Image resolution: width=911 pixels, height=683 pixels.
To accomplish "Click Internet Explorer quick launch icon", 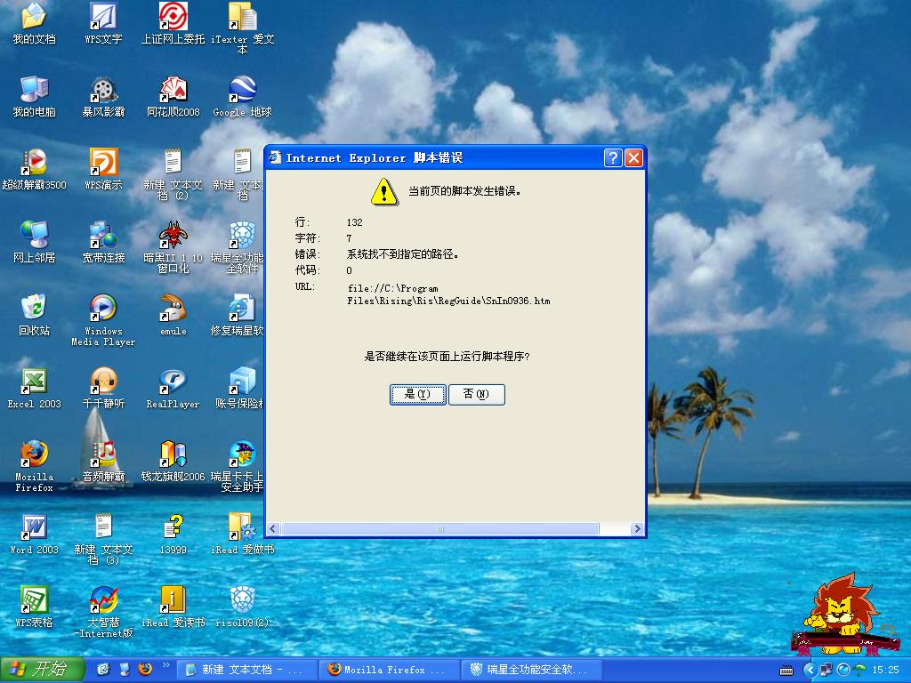I will click(103, 669).
